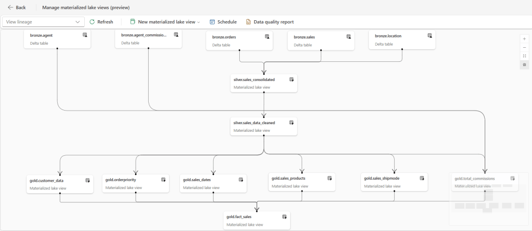Click the zoom out minus button
The image size is (532, 231).
point(524,47)
